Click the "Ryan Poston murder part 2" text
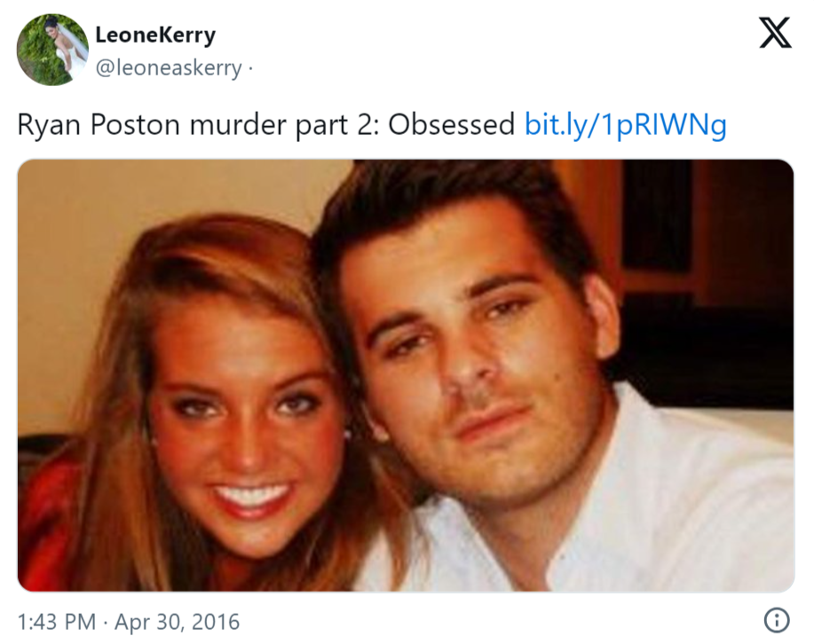Image resolution: width=814 pixels, height=644 pixels. coord(190,125)
